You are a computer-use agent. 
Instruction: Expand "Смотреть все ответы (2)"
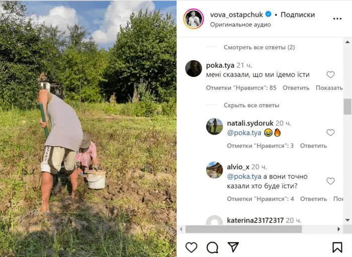pos(259,47)
